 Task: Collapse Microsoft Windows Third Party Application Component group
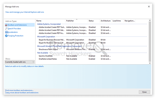(x=59, y=46)
